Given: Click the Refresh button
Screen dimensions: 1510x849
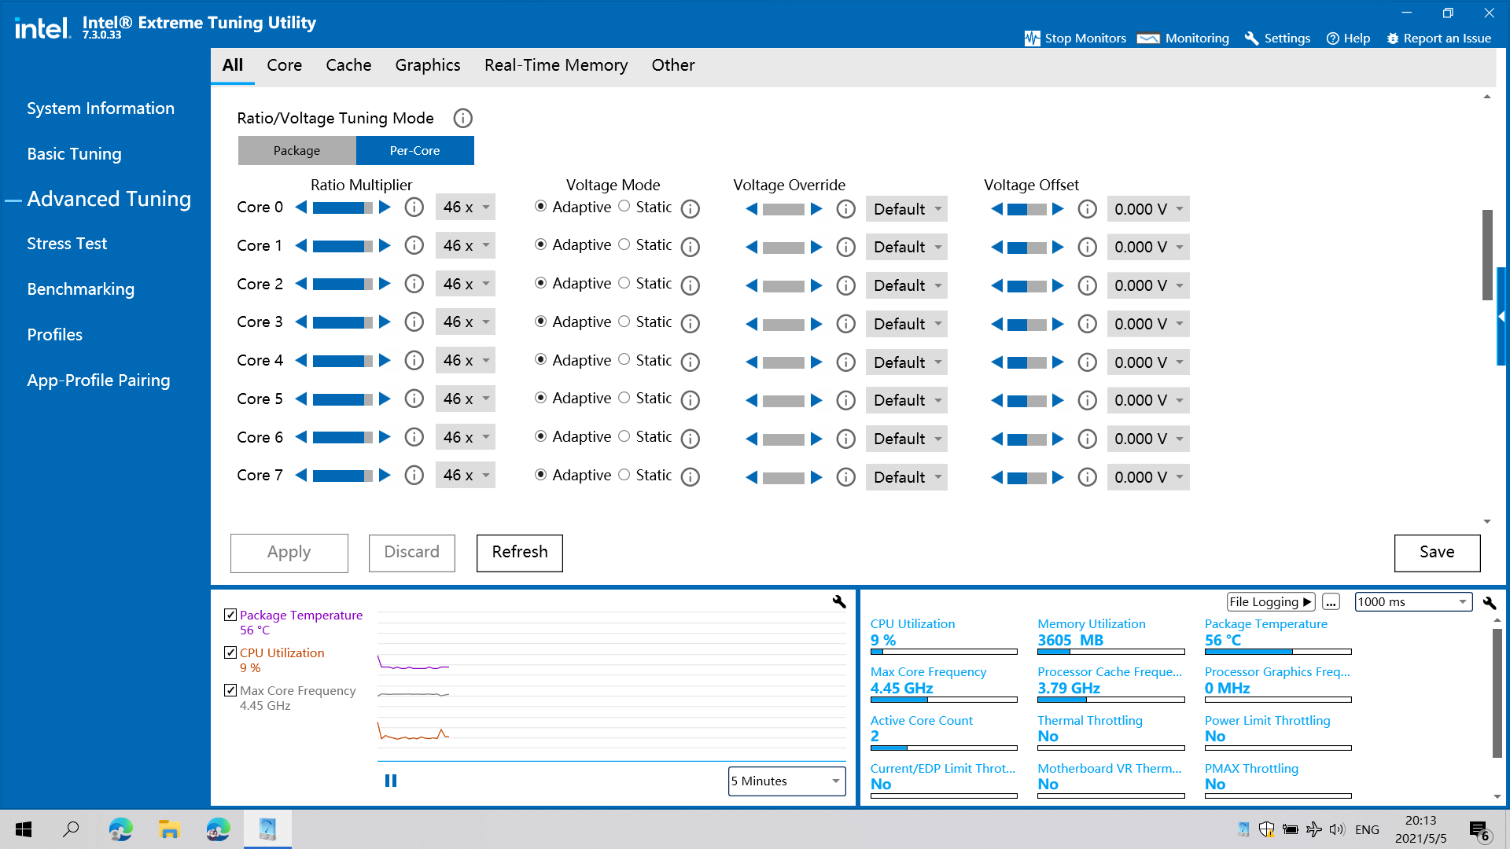Looking at the screenshot, I should (x=520, y=553).
